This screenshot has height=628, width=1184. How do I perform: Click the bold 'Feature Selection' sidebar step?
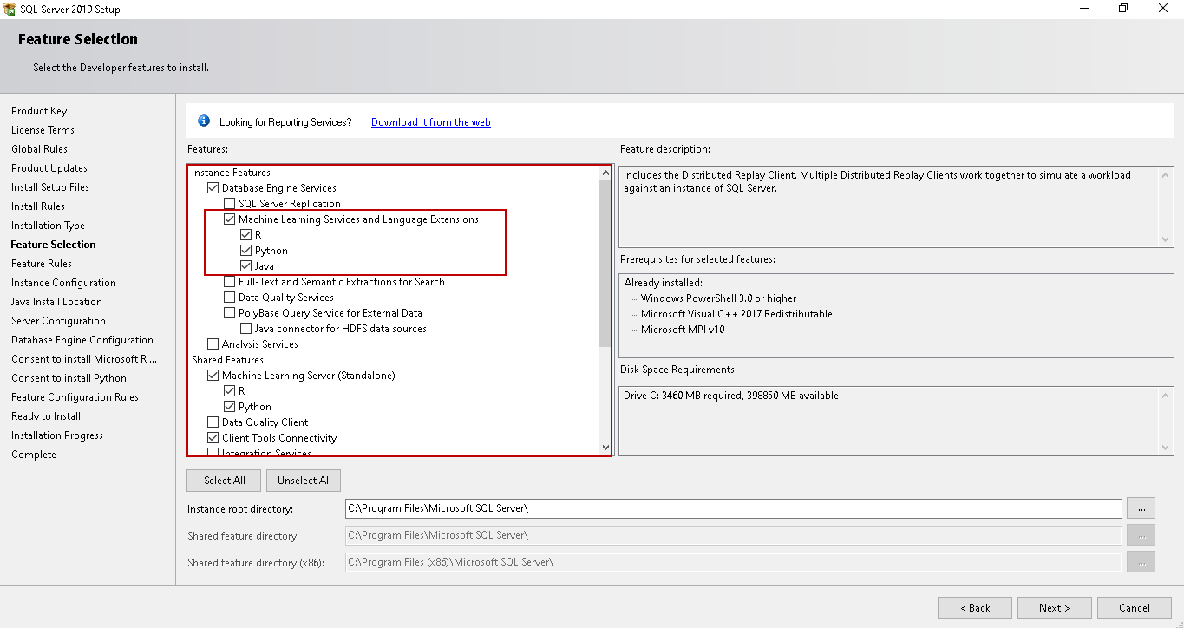pyautogui.click(x=54, y=245)
